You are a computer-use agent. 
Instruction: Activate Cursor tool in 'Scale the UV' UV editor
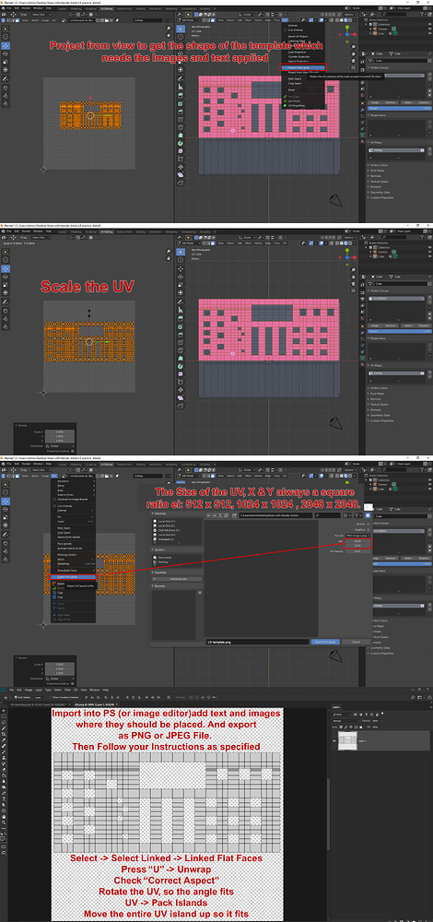coord(6,259)
